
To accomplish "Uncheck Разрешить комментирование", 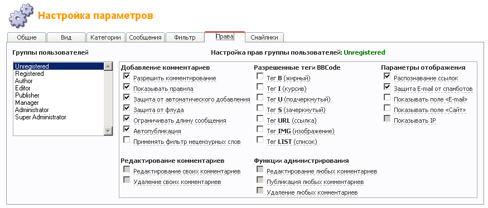I will [127, 76].
